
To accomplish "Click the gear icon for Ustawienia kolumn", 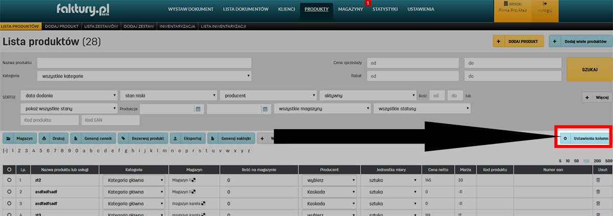I will [x=565, y=138].
